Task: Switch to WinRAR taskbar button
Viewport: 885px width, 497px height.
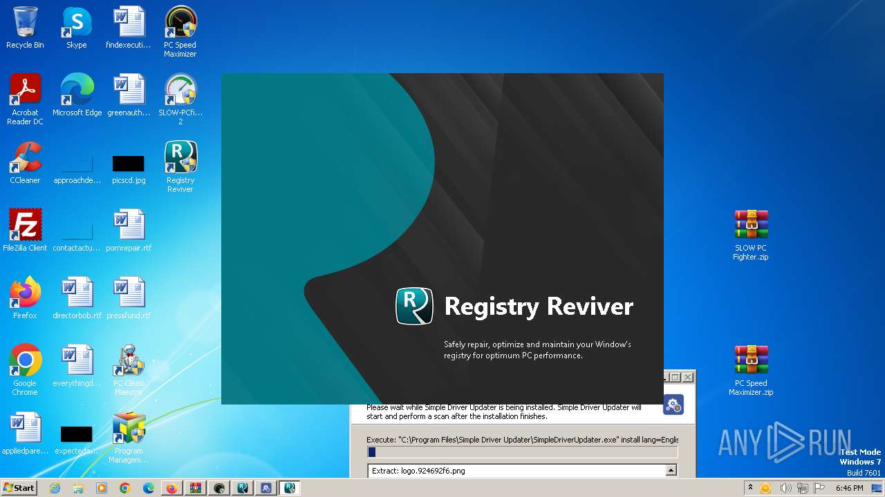Action: tap(196, 488)
